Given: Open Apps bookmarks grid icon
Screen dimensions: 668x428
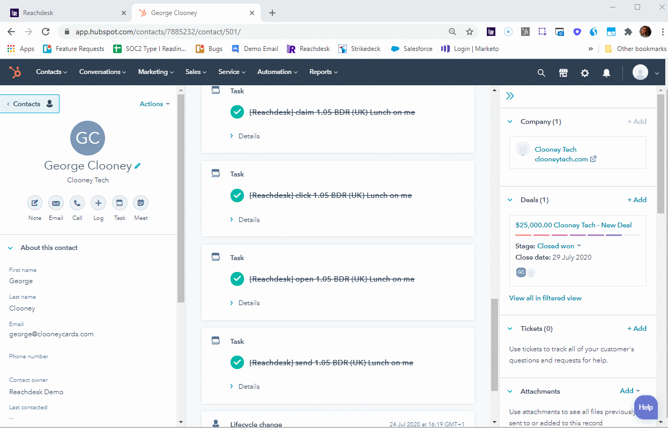Looking at the screenshot, I should [x=11, y=49].
